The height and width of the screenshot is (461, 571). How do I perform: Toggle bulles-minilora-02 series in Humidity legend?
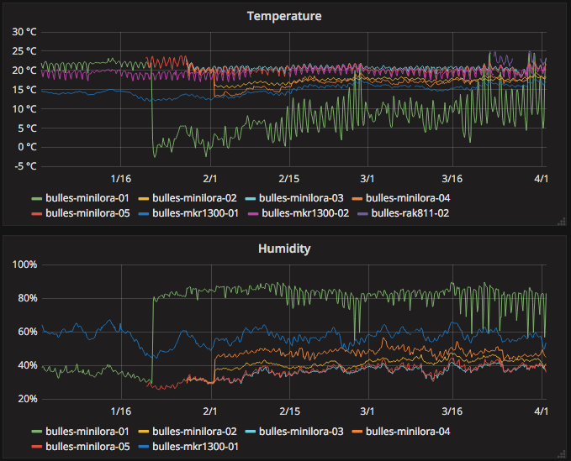click(x=194, y=432)
